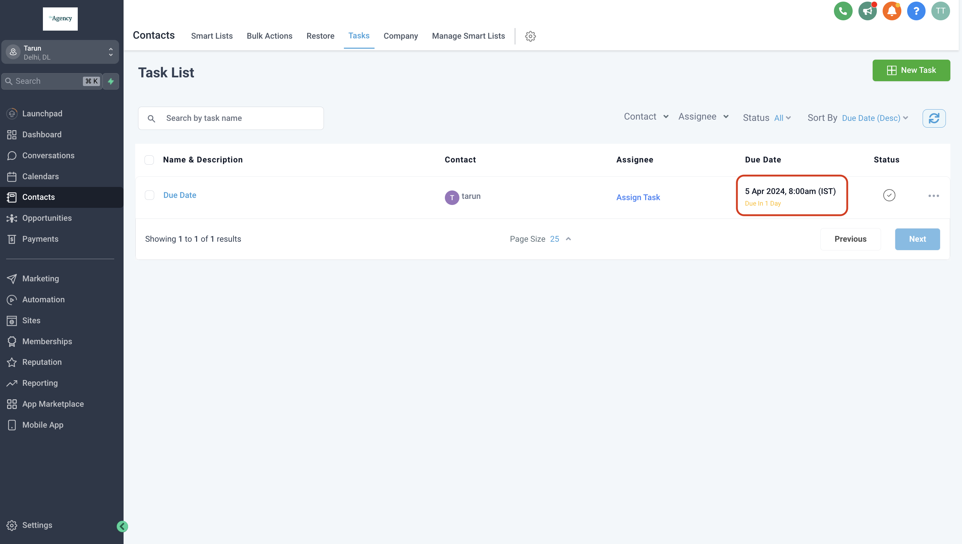
Task: Click the New Task button
Action: (911, 70)
